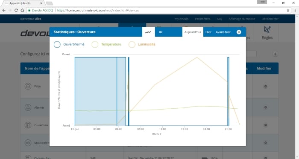Open my devolo link

coord(182,19)
